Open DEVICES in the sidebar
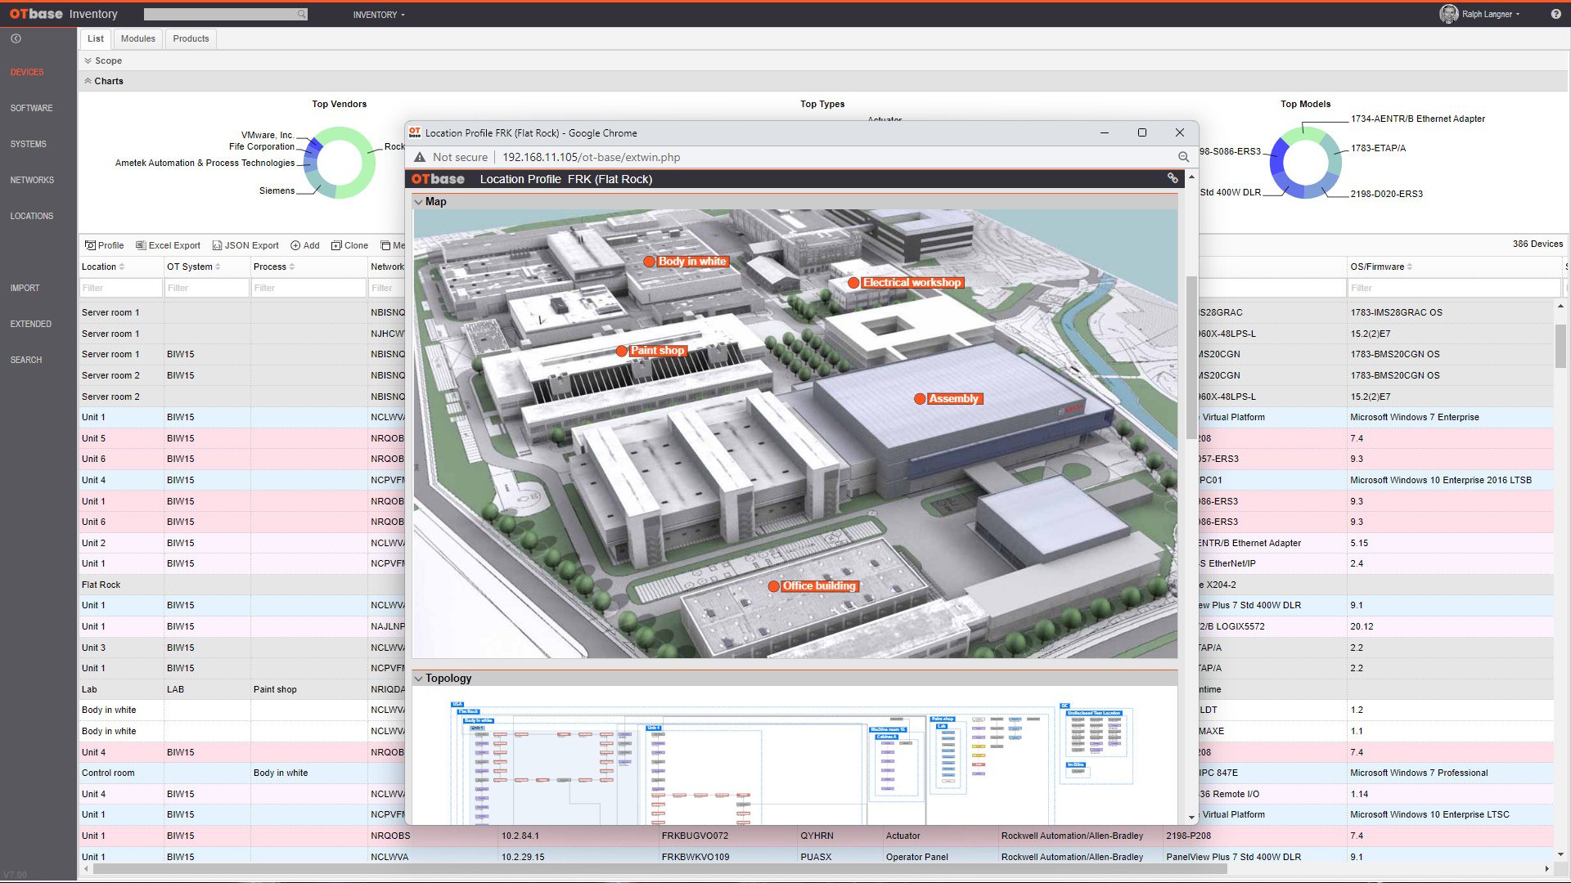 [27, 72]
